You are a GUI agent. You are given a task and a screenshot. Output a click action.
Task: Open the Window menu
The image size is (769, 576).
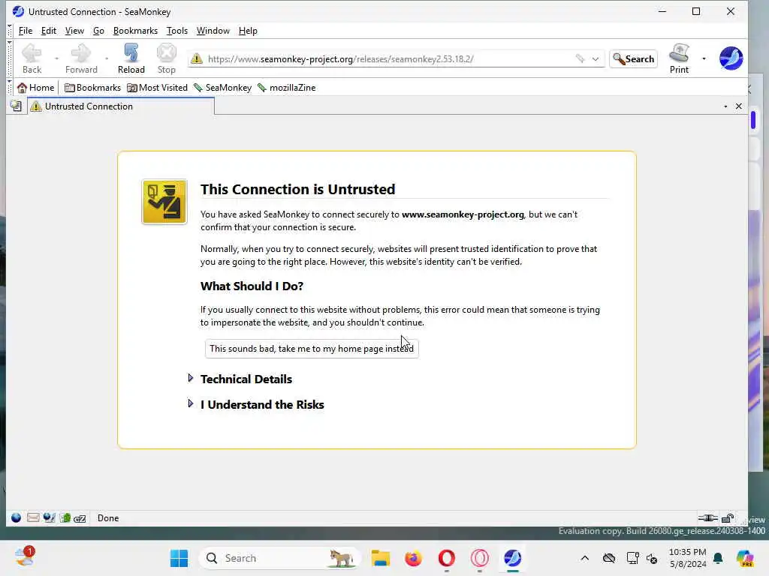click(213, 30)
